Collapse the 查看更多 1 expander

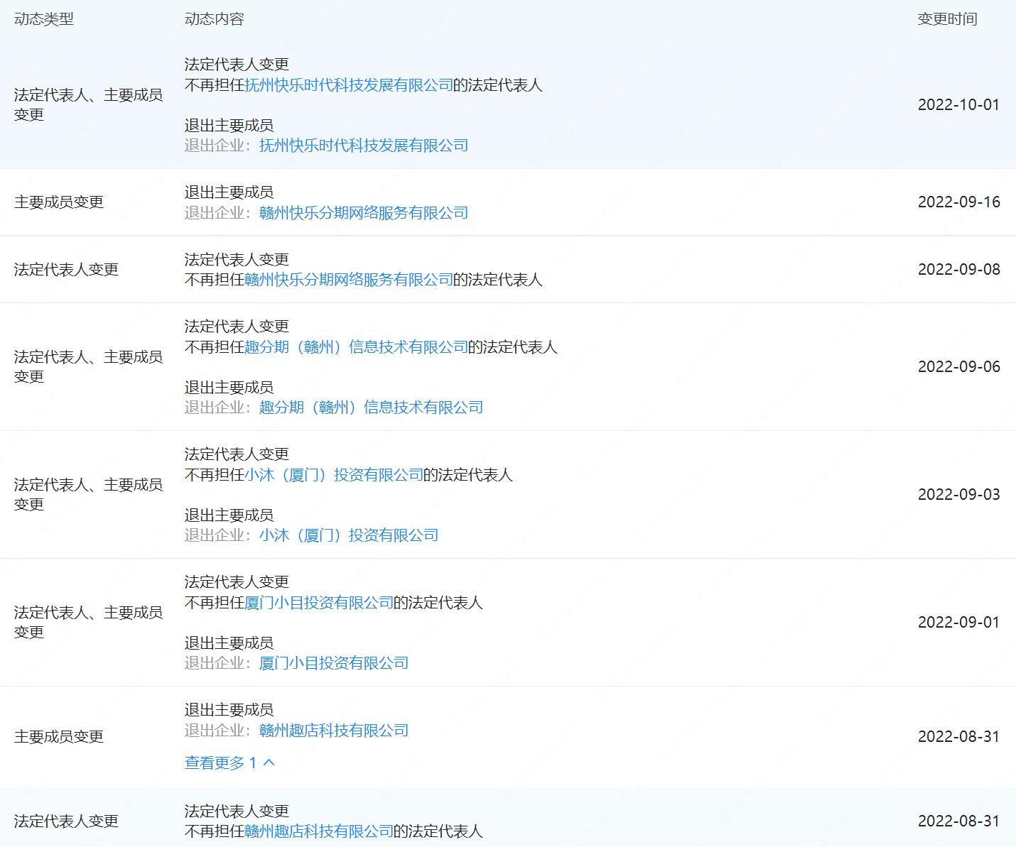(229, 763)
